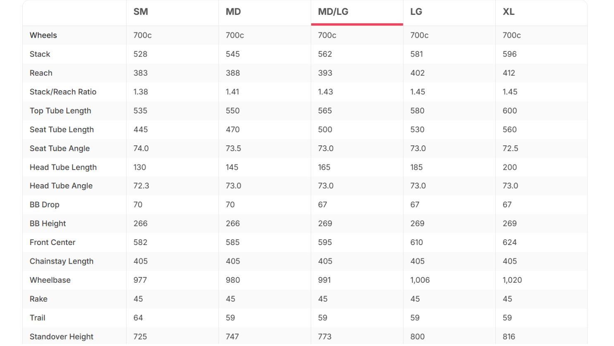Click the Wheelbase row label
614x346 pixels.
point(50,280)
